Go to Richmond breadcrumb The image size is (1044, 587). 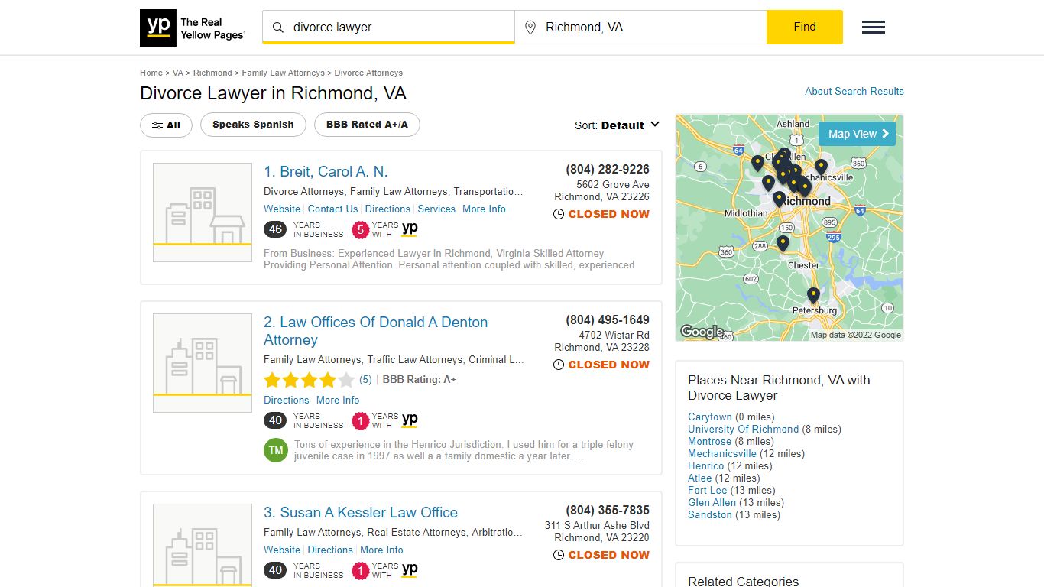(x=212, y=73)
